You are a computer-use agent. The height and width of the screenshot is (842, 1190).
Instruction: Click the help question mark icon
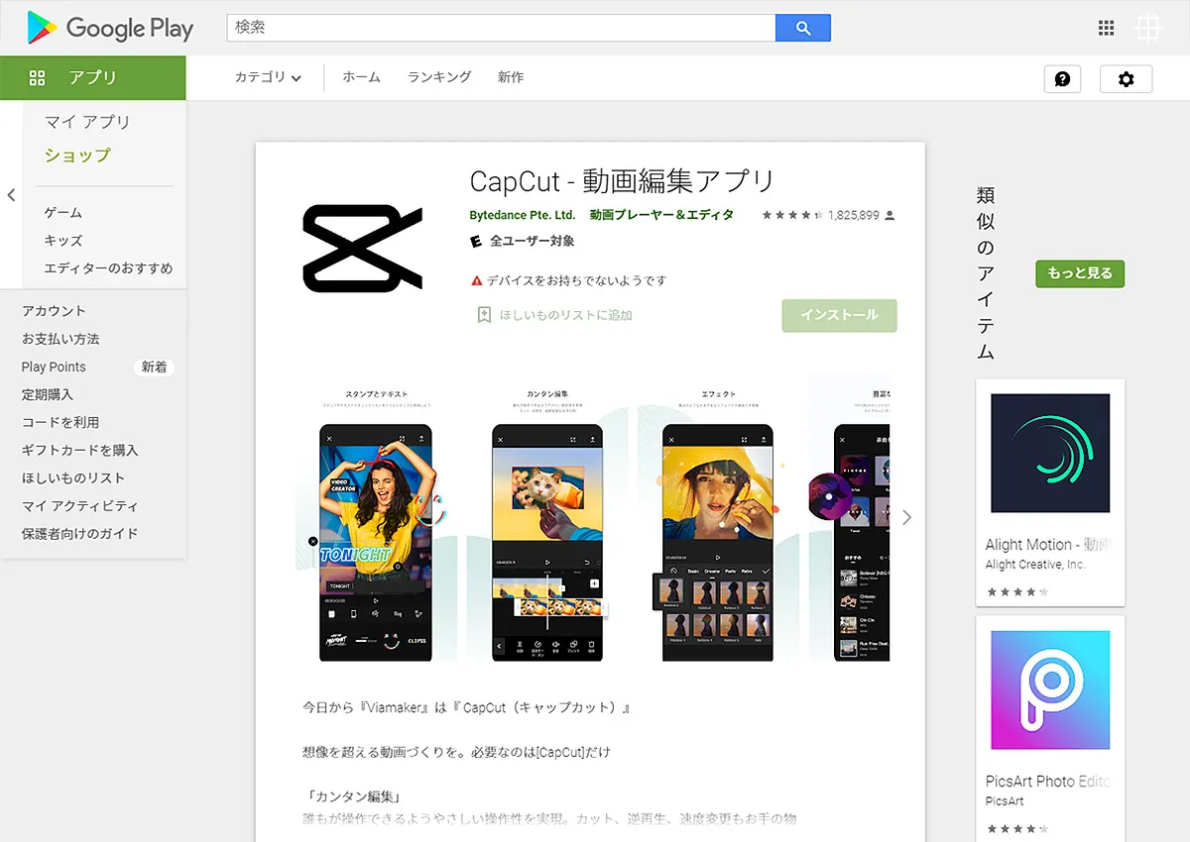point(1062,79)
